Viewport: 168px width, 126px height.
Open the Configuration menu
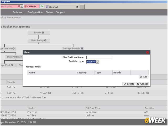coord(35,12)
